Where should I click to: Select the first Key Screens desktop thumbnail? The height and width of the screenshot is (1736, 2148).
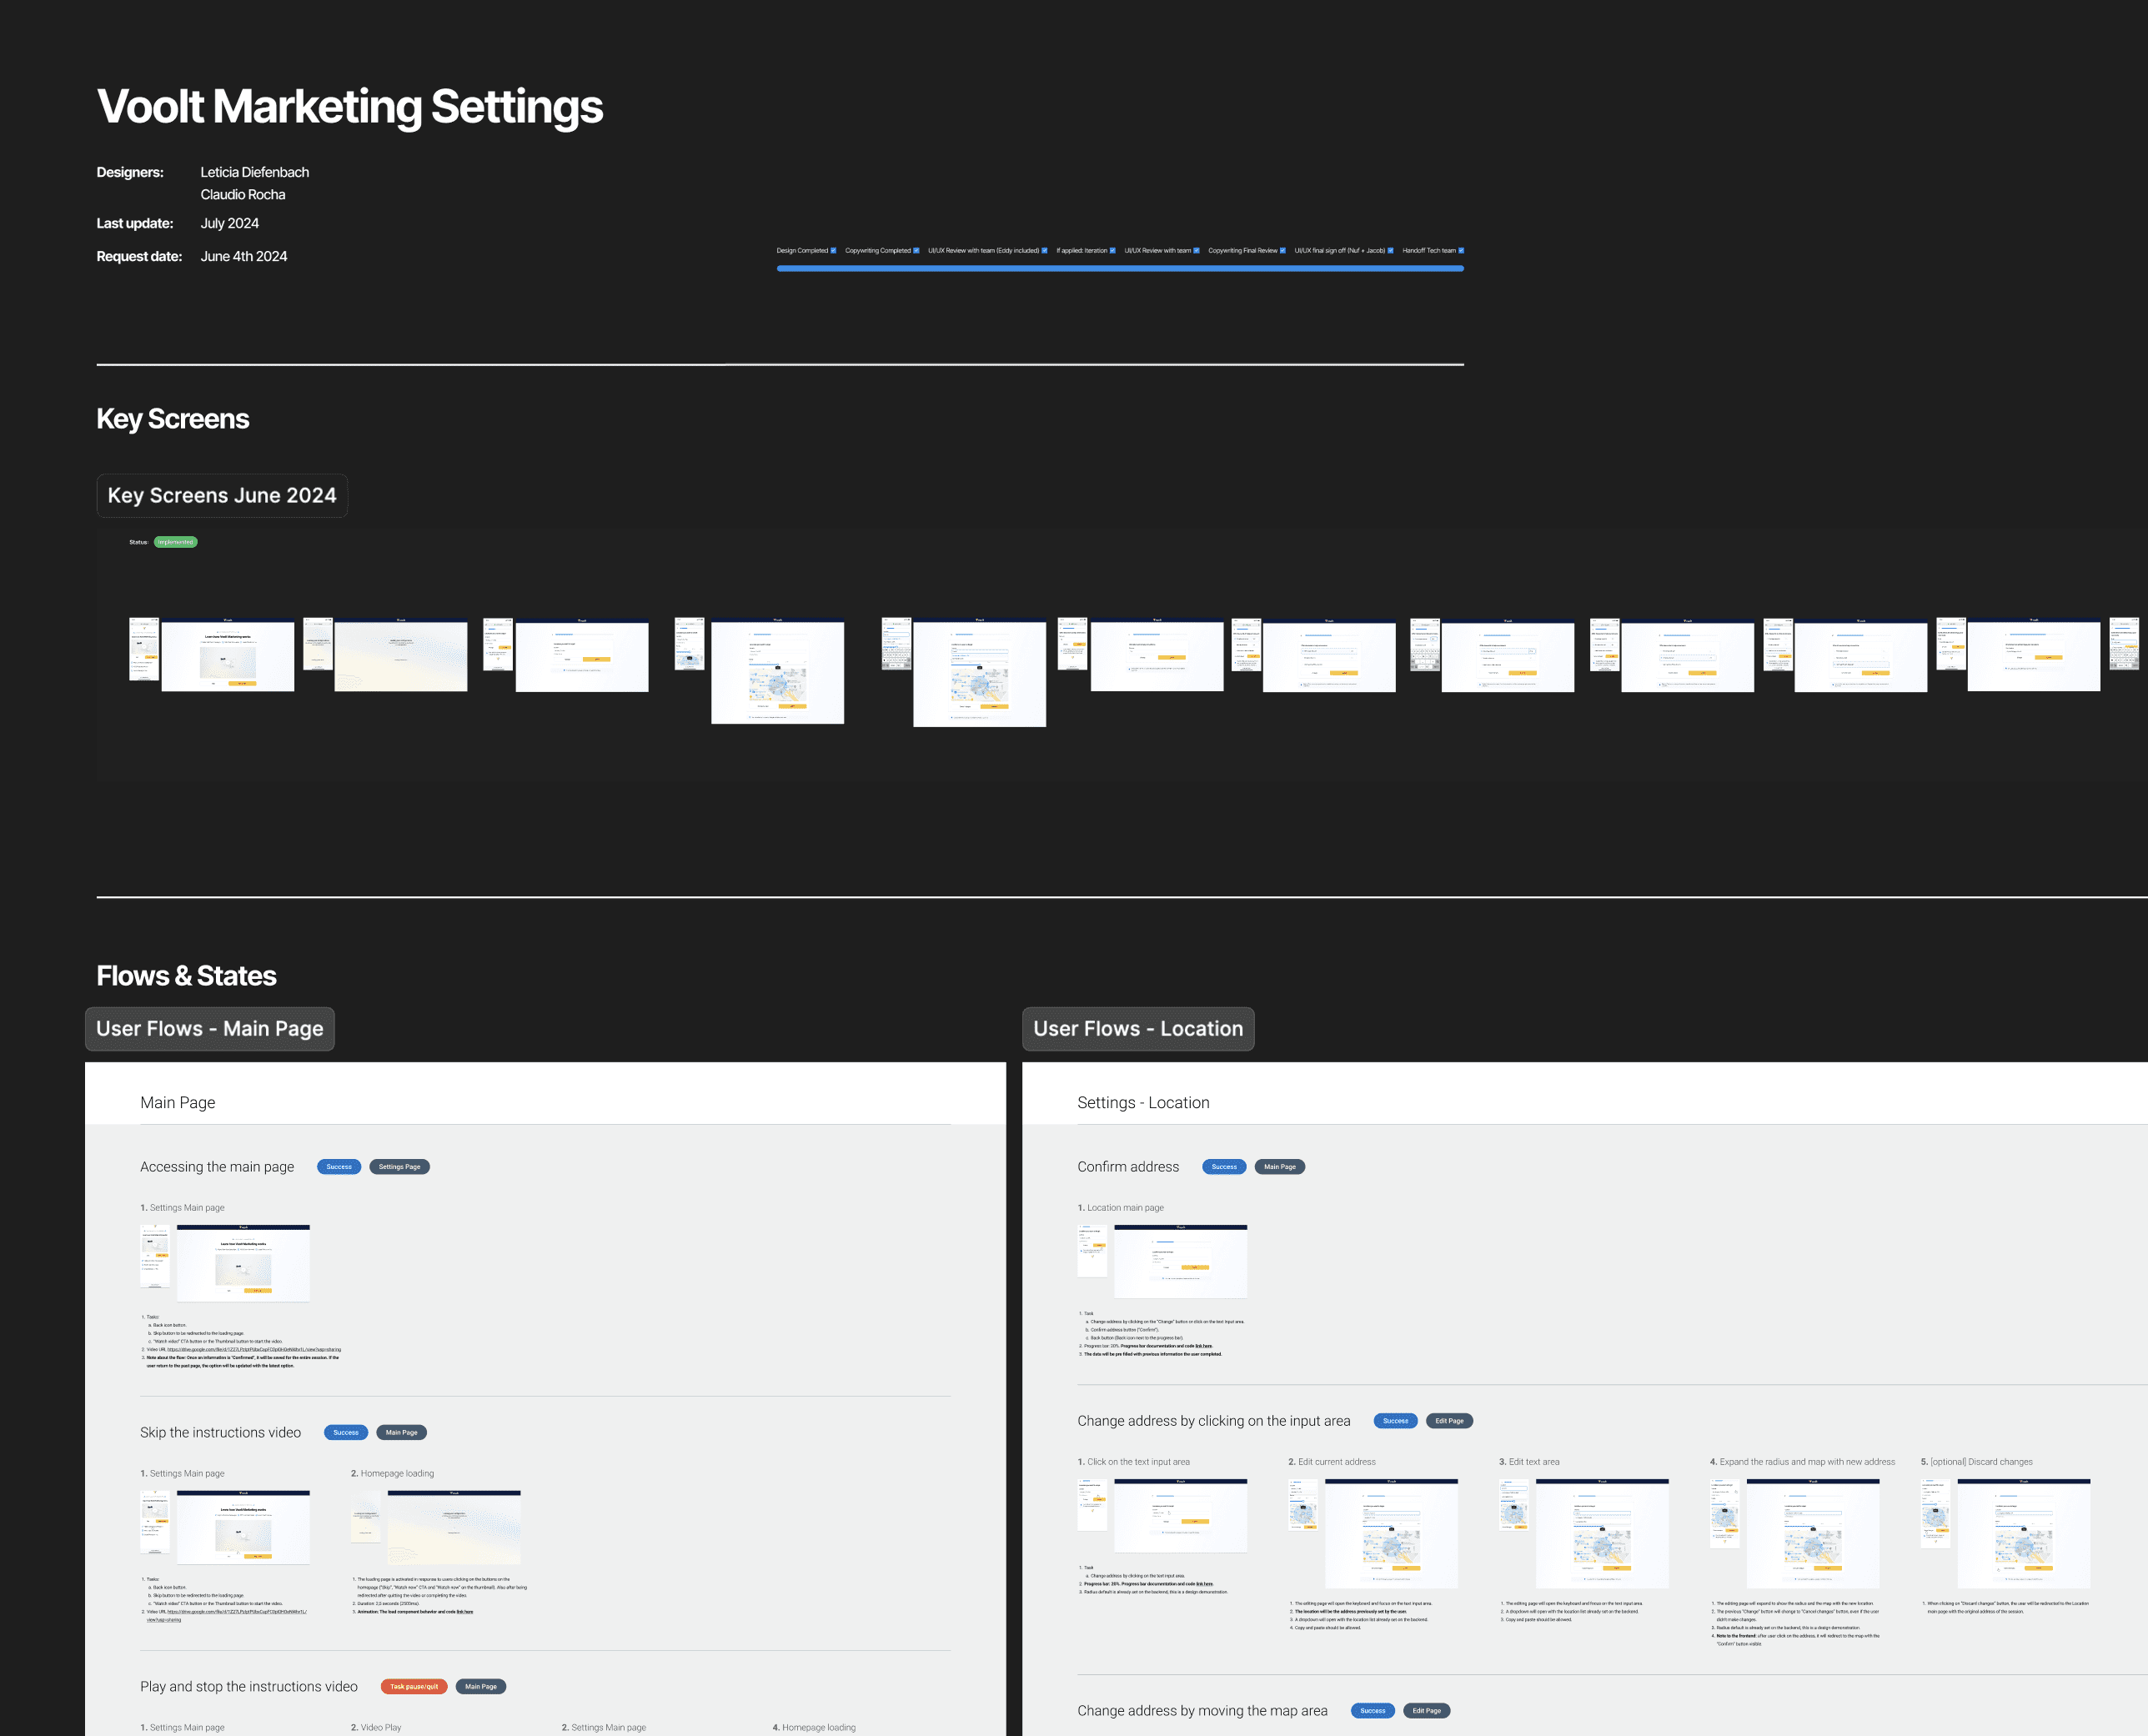[x=228, y=656]
